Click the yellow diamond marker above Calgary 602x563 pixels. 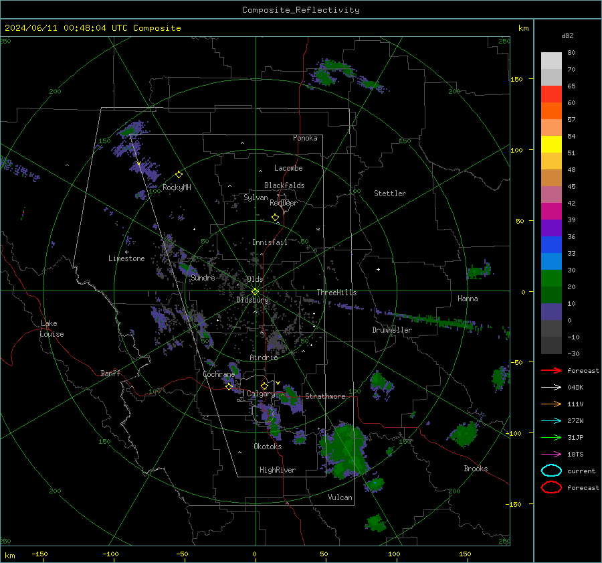(x=264, y=386)
